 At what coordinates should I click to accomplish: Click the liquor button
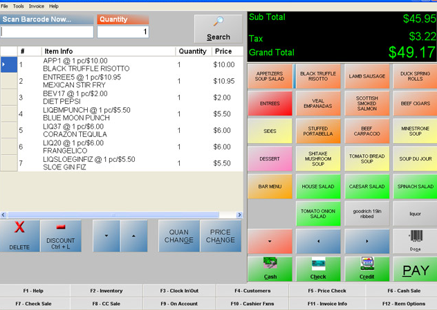[x=415, y=214]
